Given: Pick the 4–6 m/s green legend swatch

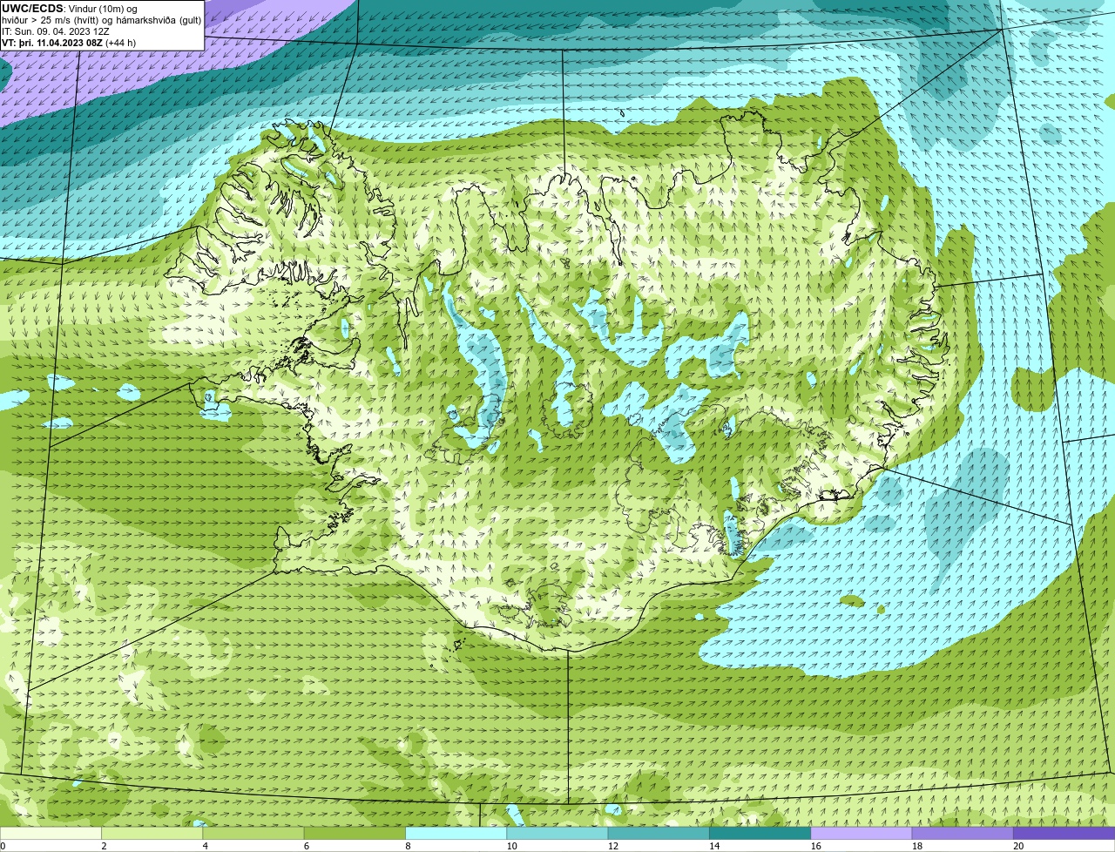Looking at the screenshot, I should click(253, 834).
